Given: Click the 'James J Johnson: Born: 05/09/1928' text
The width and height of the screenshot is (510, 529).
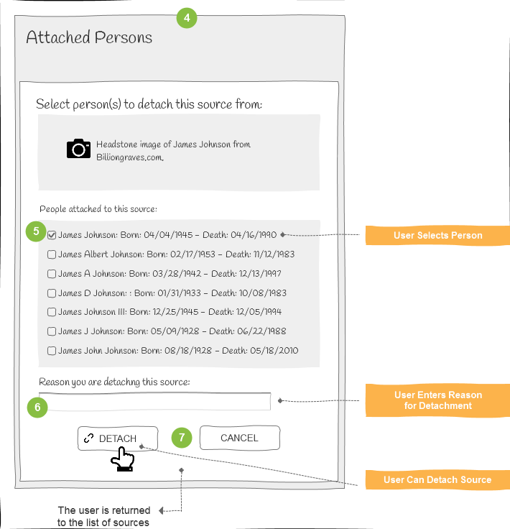Looking at the screenshot, I should (x=129, y=331).
